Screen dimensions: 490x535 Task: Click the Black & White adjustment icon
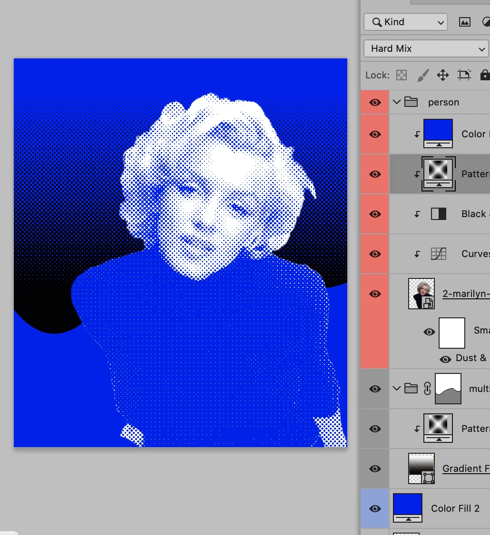coord(439,214)
